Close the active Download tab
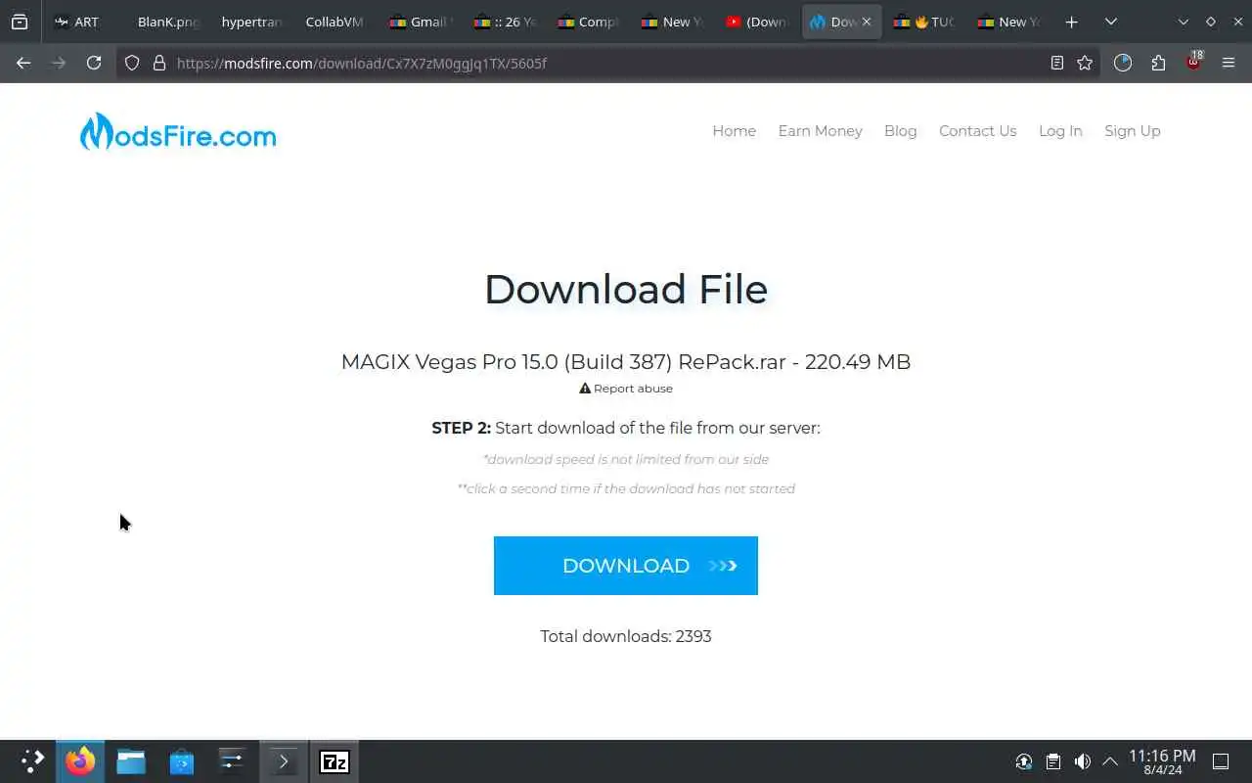The height and width of the screenshot is (783, 1252). [866, 22]
